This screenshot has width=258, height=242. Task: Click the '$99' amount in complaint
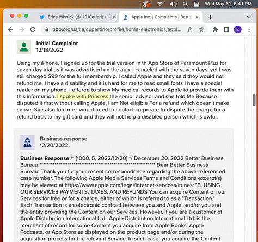[53, 76]
